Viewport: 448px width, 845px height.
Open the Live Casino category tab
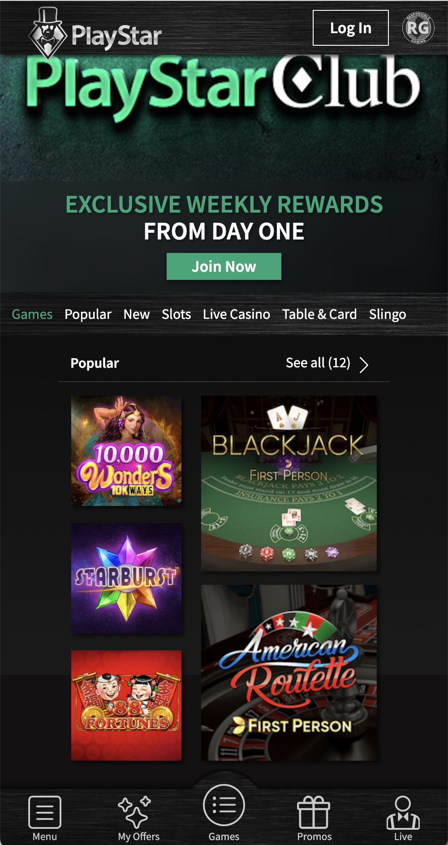pyautogui.click(x=236, y=314)
